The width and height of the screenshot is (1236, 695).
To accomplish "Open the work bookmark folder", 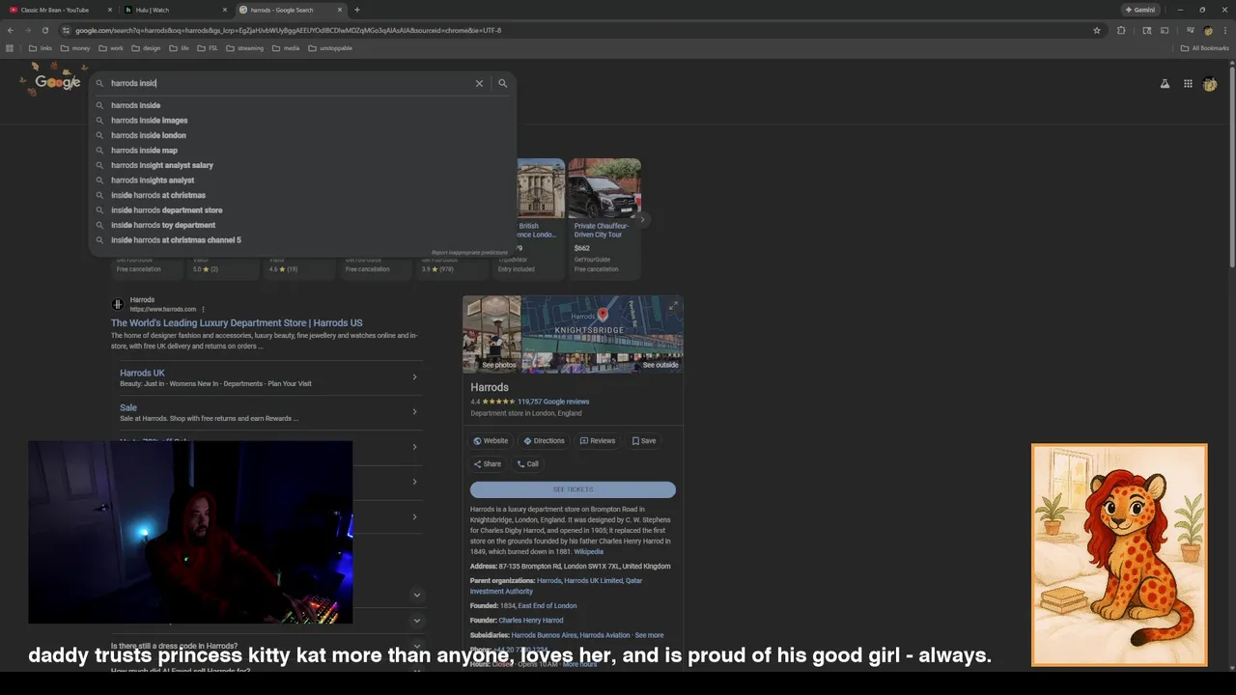I will pos(111,48).
